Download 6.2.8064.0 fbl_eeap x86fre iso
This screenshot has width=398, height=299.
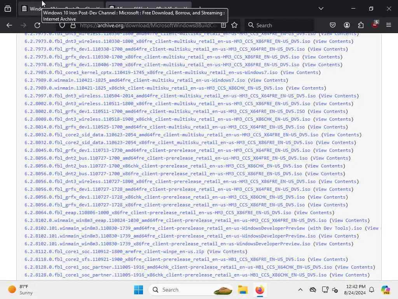[158, 213]
